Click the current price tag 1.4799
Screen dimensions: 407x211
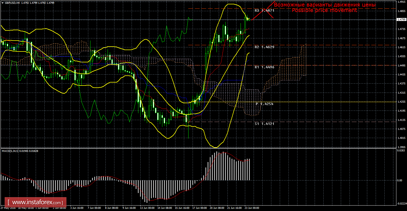401,20
